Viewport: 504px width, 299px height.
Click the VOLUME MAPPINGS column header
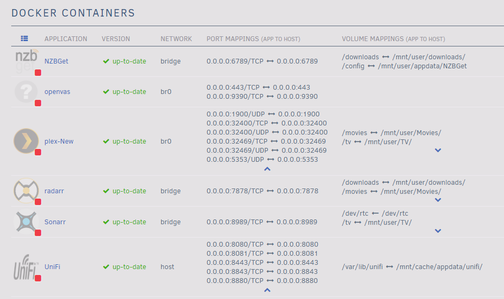coord(393,39)
